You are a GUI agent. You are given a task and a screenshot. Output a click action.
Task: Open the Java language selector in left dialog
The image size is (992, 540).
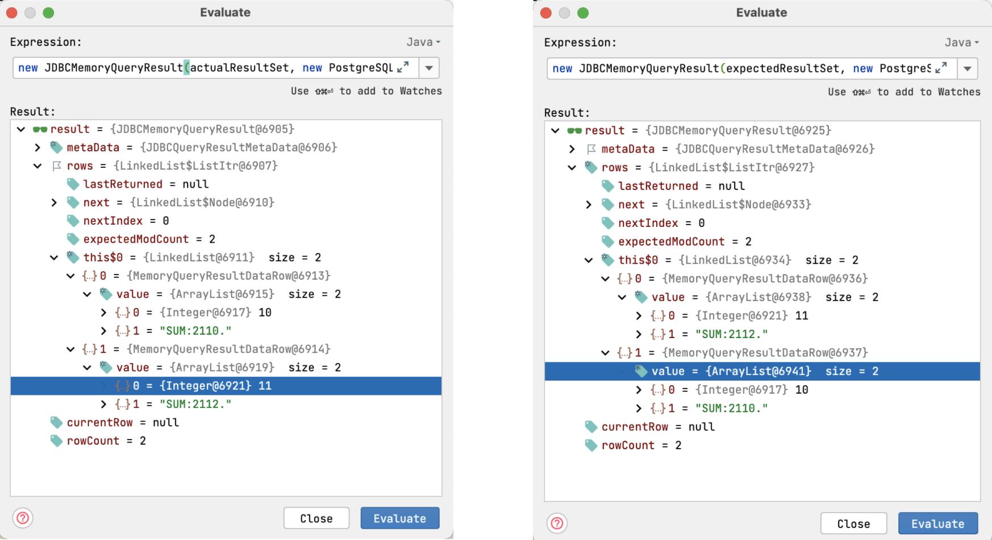423,42
